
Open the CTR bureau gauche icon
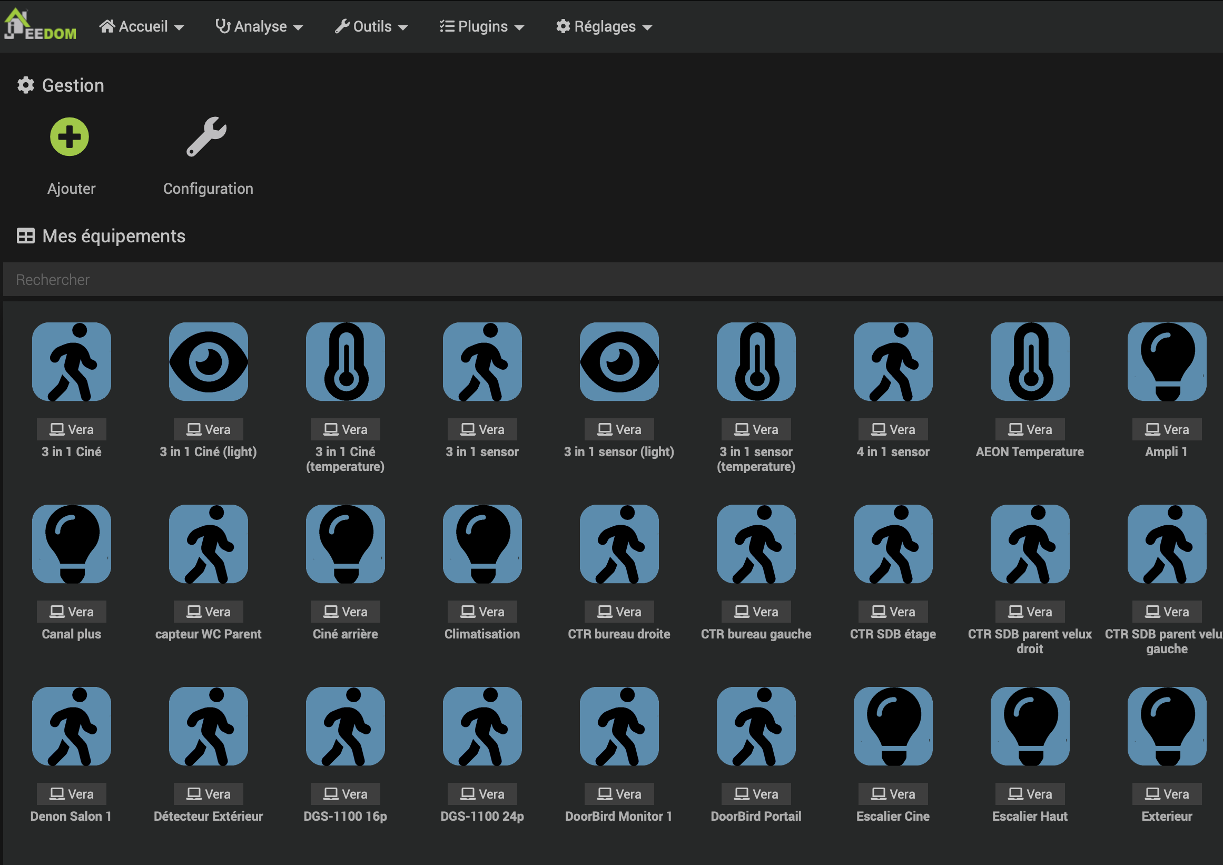pyautogui.click(x=756, y=544)
